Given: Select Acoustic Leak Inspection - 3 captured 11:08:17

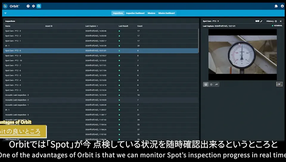Looking at the screenshot, I should pyautogui.click(x=101, y=115).
